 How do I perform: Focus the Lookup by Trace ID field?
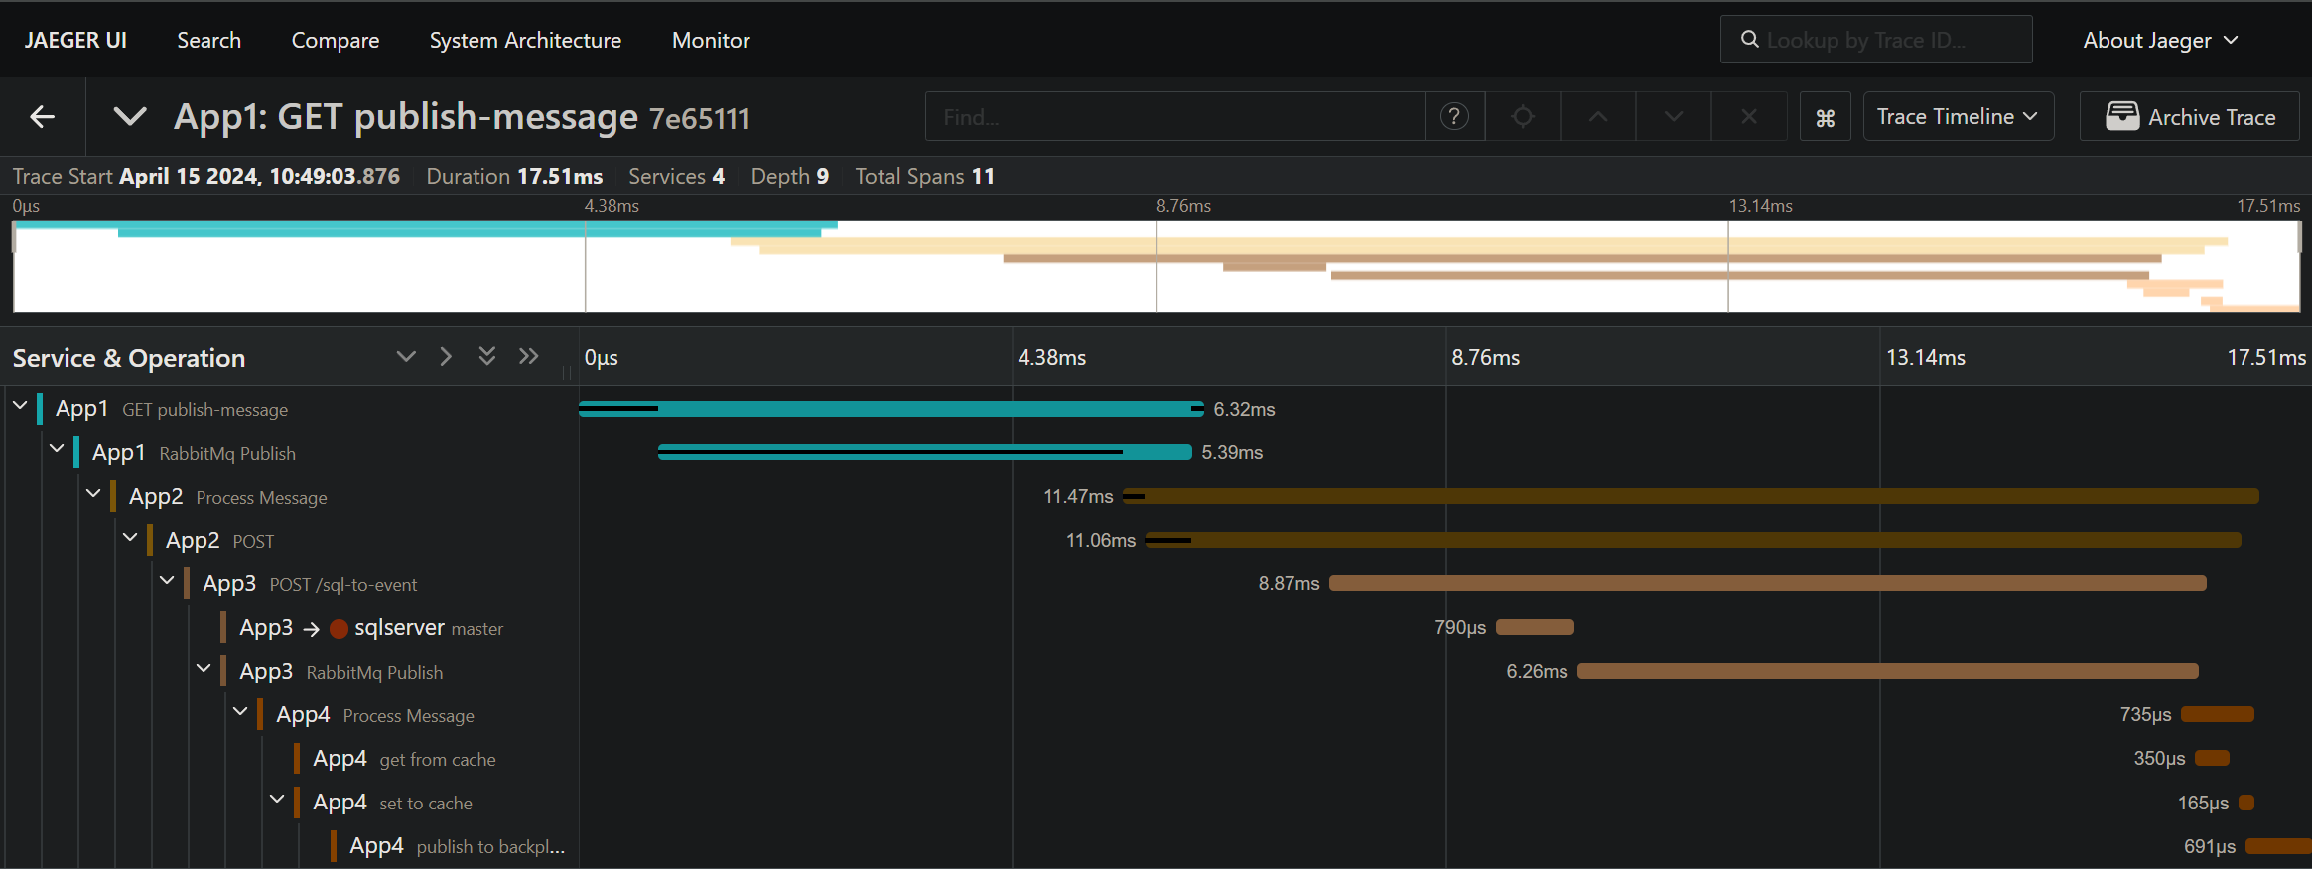[1876, 40]
